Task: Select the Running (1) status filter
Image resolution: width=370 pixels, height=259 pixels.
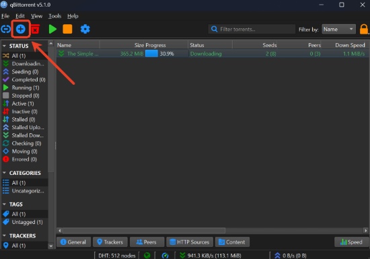Action: [24, 87]
